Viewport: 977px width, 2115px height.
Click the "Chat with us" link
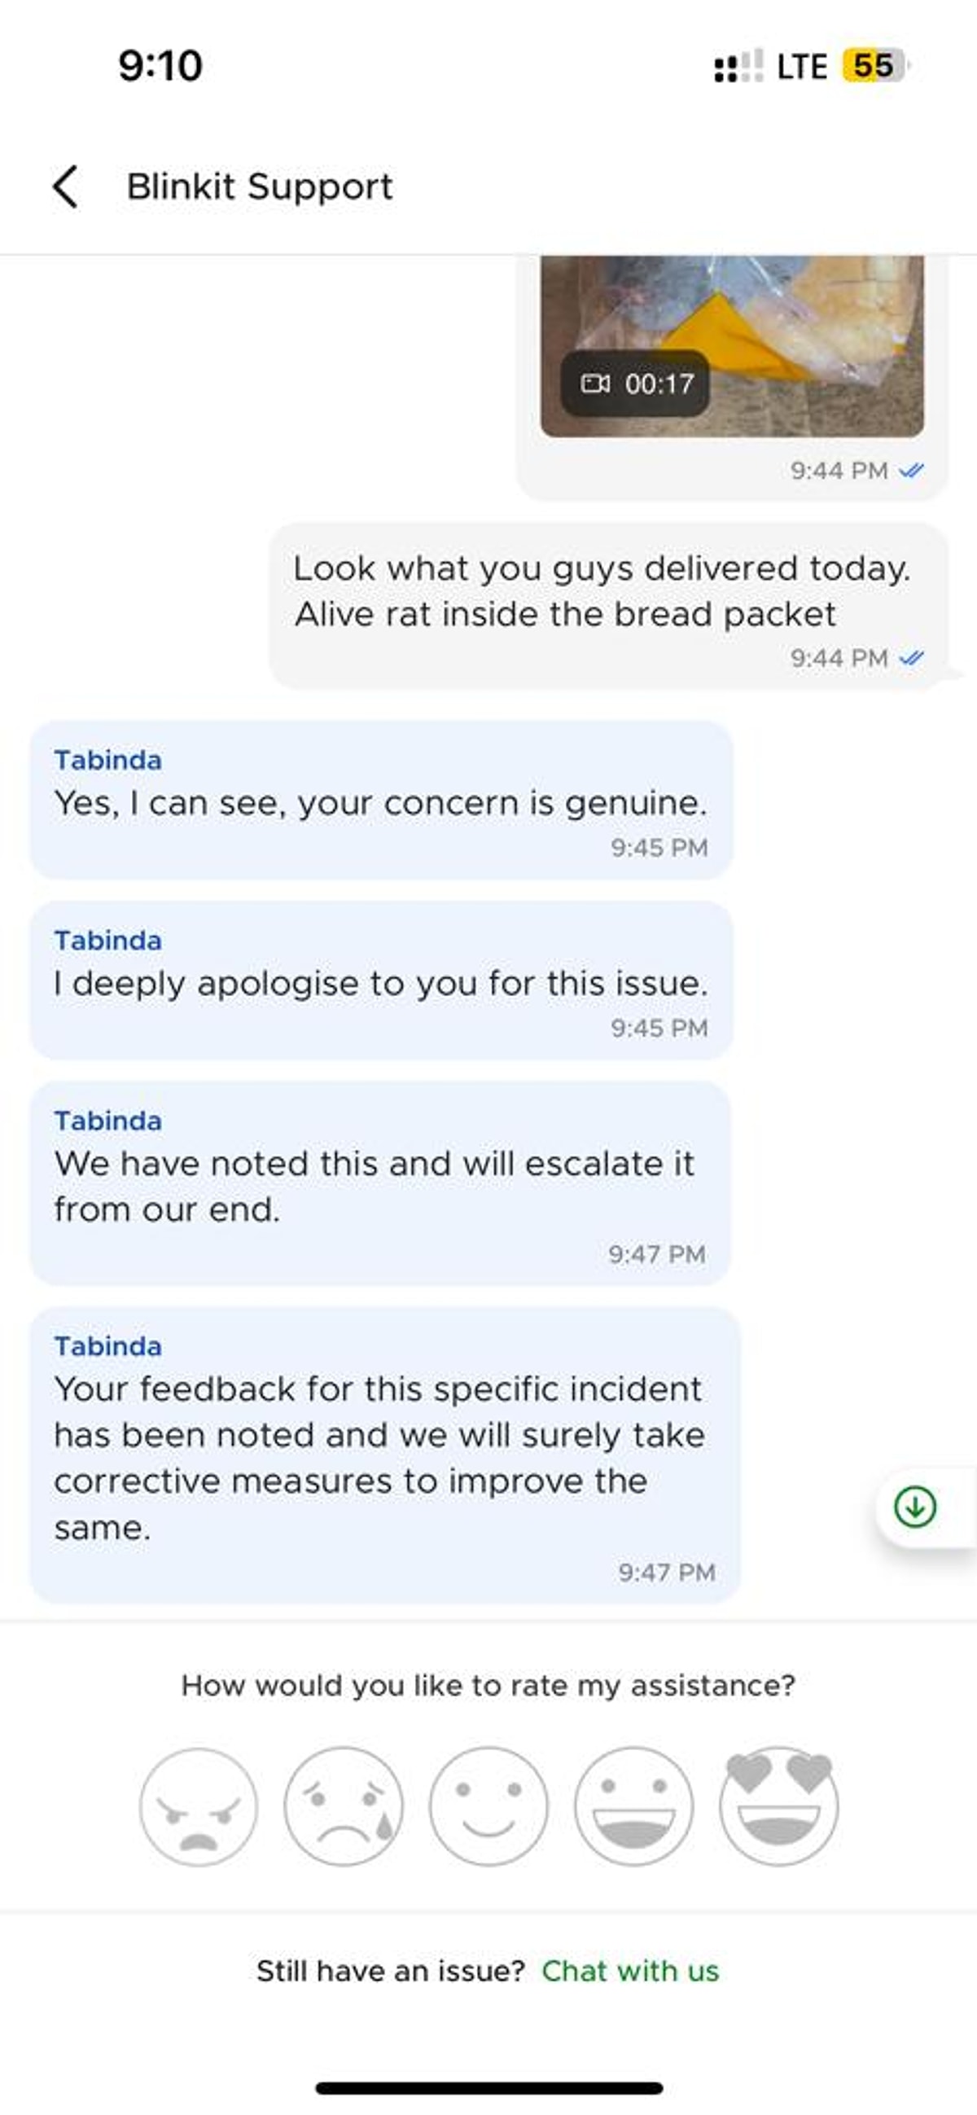[x=629, y=1971]
